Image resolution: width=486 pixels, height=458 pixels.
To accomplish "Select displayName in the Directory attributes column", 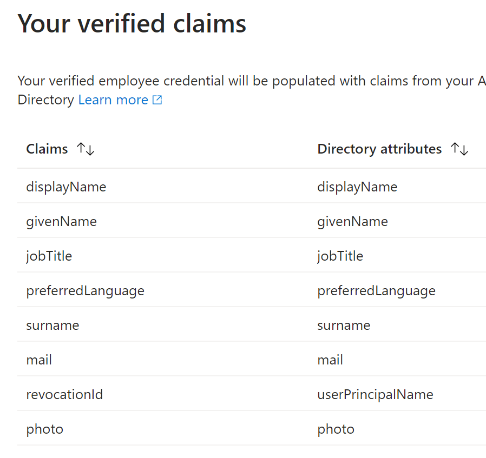I will tap(357, 187).
